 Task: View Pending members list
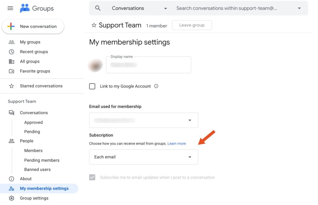[42, 160]
